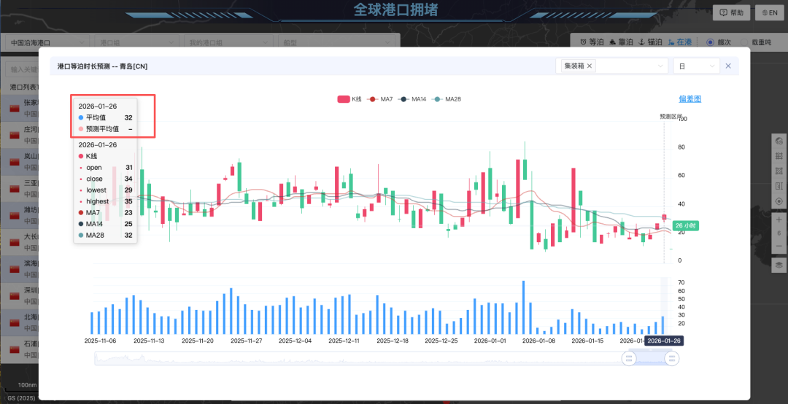Click the locate target icon in map toolbar
This screenshot has height=404, width=788.
779,201
